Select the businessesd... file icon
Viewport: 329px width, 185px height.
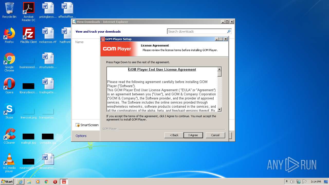click(x=29, y=62)
